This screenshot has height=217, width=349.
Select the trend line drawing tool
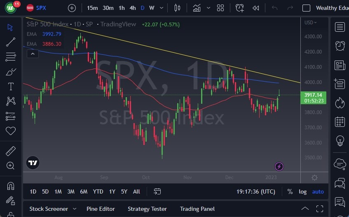pos(10,42)
